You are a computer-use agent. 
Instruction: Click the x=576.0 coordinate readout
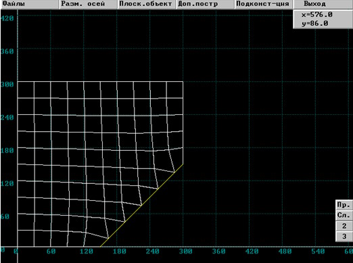[317, 15]
